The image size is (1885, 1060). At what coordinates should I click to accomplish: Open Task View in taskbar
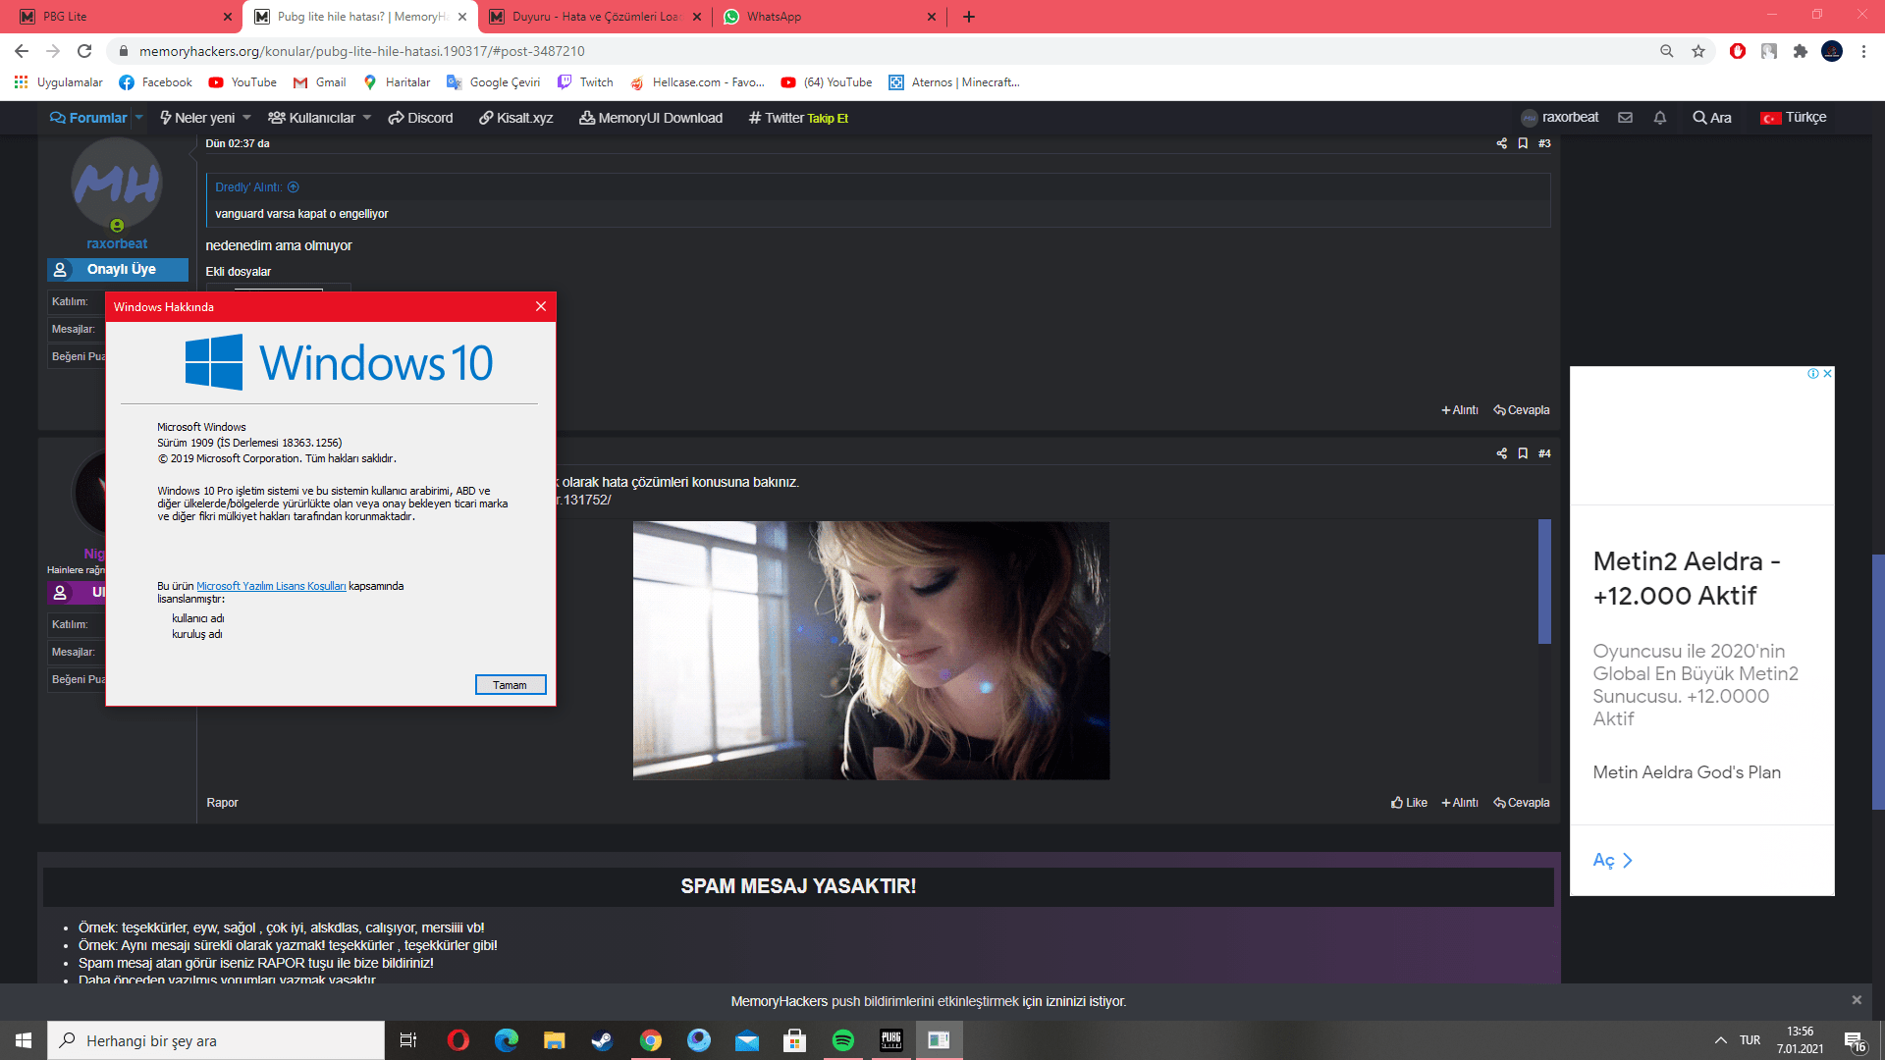(x=408, y=1040)
